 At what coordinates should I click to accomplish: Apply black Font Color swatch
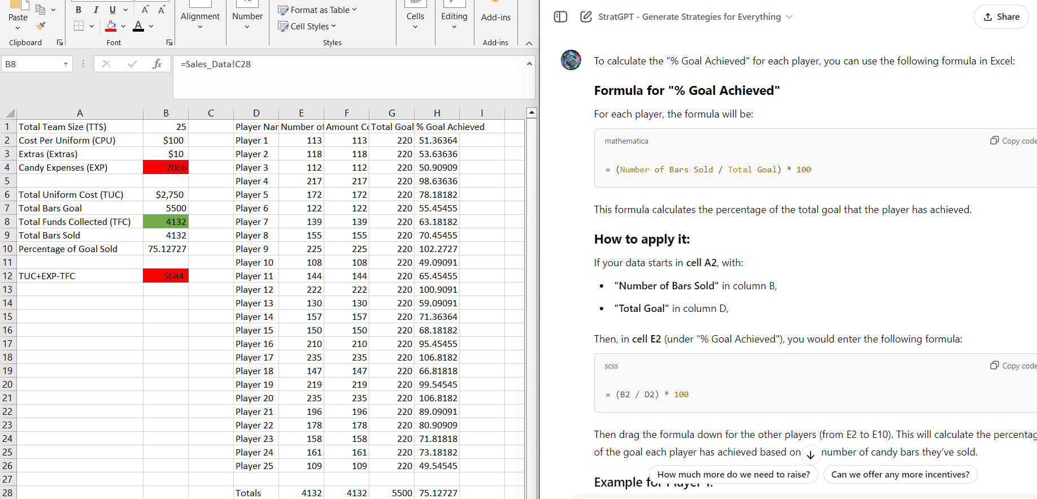click(x=138, y=26)
